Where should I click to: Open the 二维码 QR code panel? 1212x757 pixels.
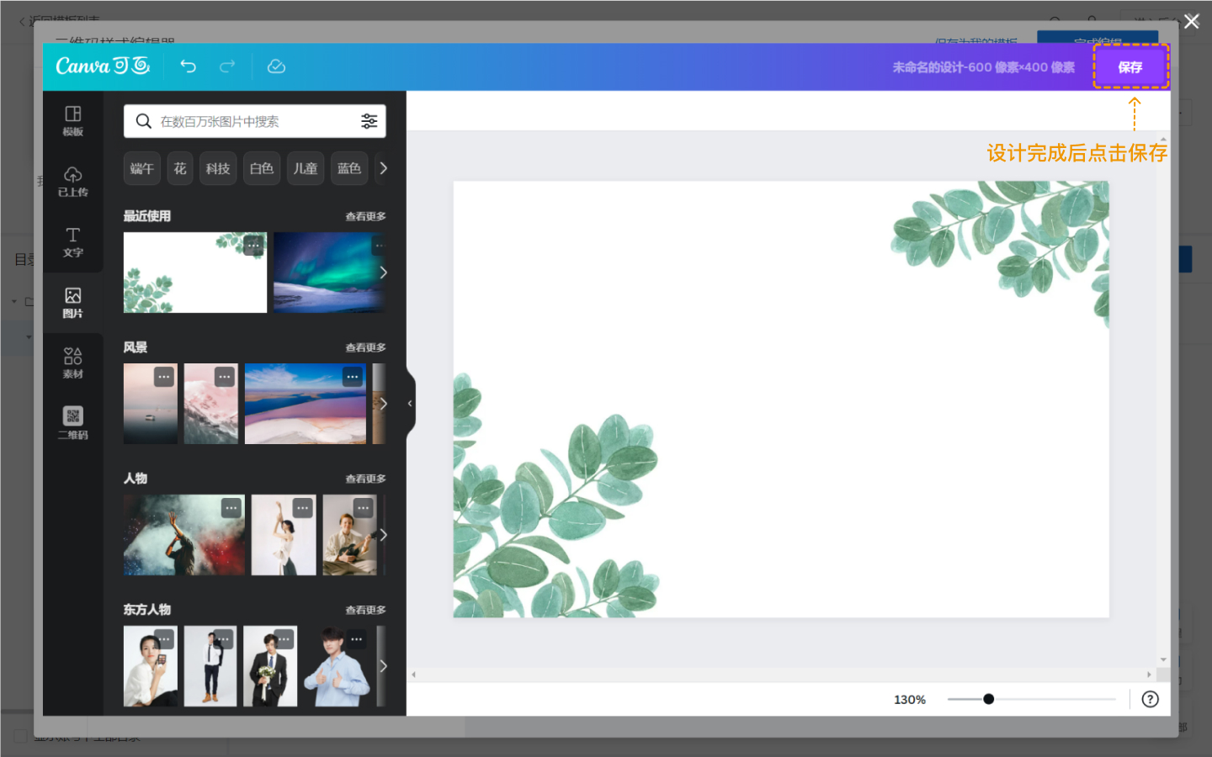(x=73, y=424)
